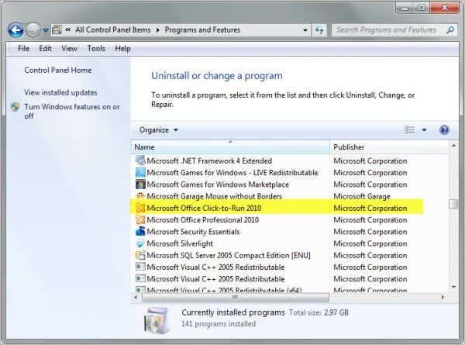
Task: Click the Control Panel address bar icon
Action: pyautogui.click(x=57, y=29)
